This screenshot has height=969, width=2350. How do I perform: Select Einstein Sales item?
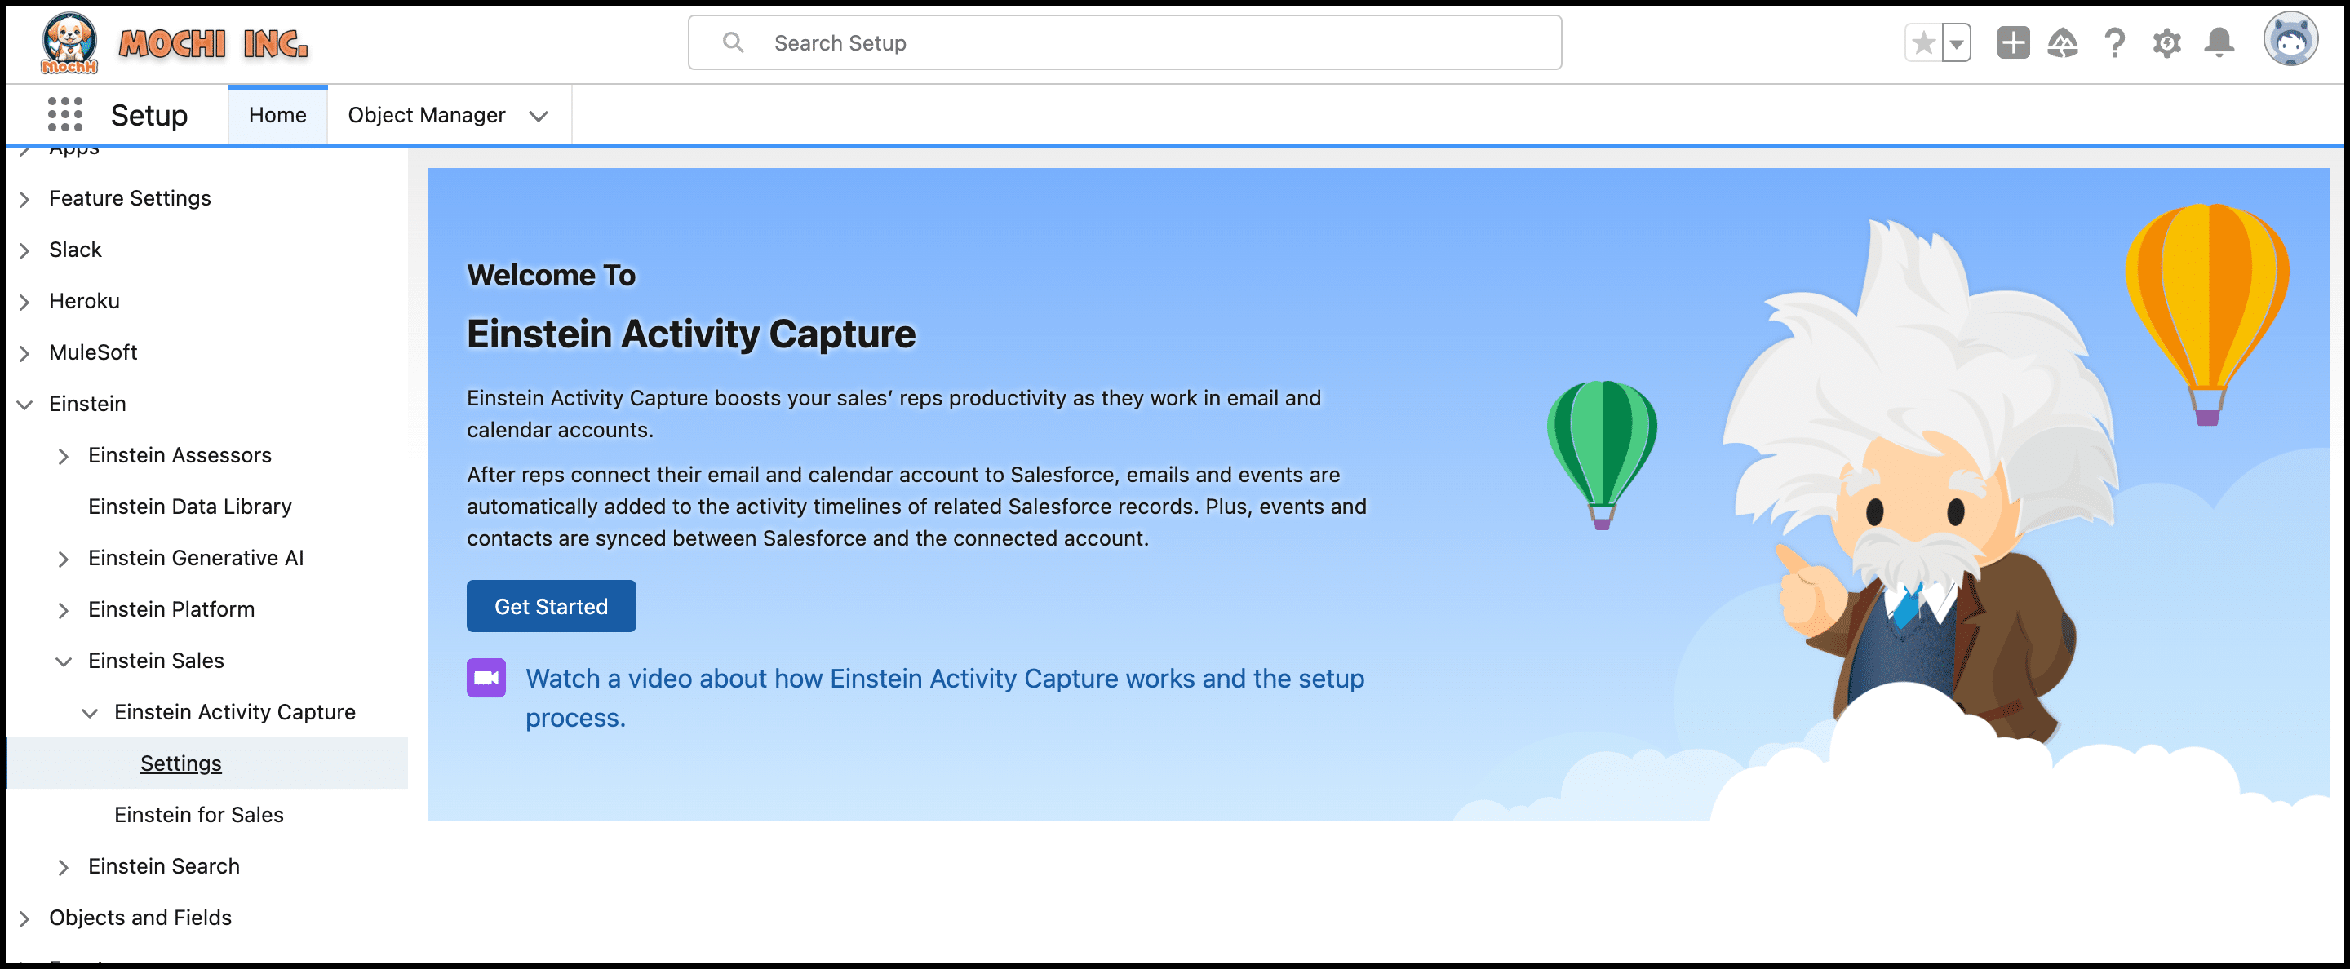(156, 660)
